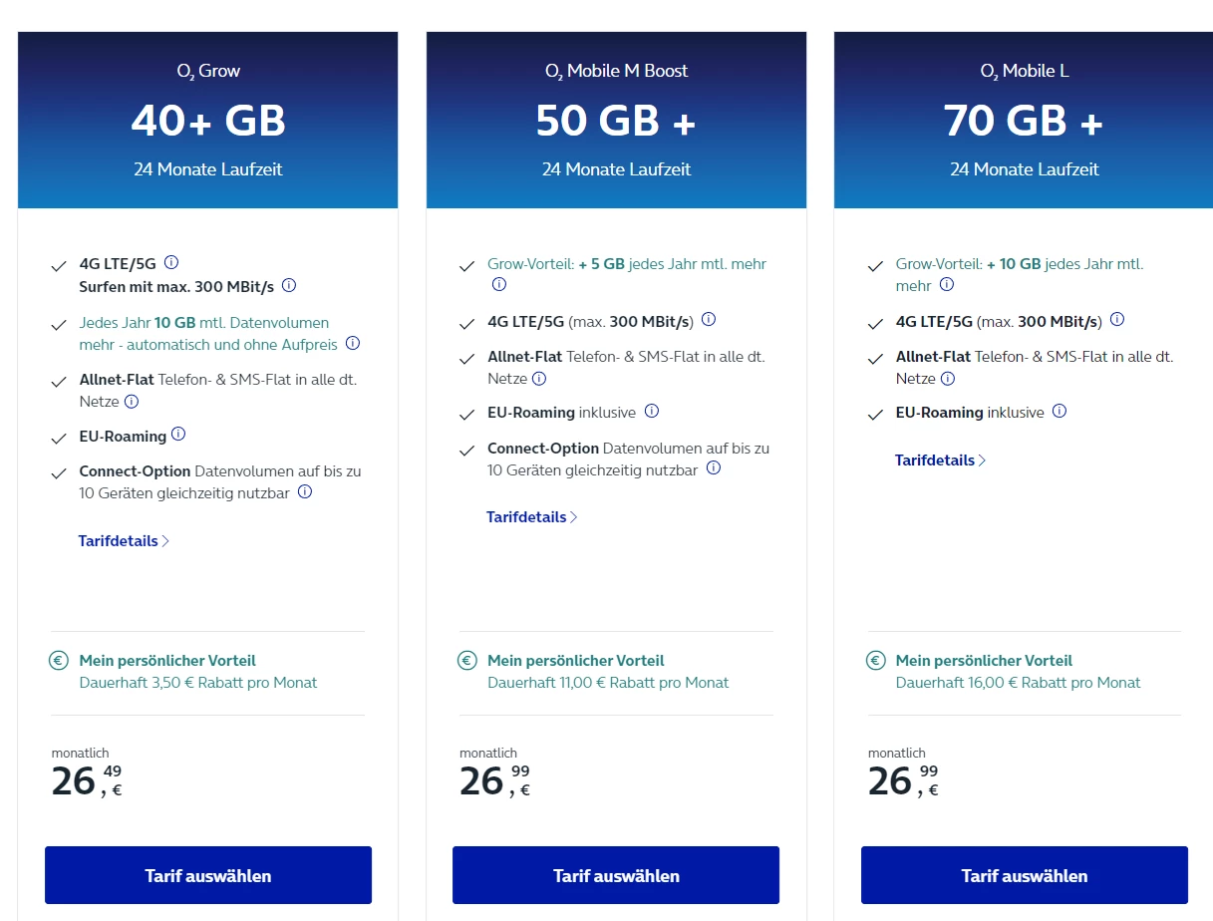Click 'Mein persönlicher Vorteil' in O2 Mobile L
1213x921 pixels.
pos(984,660)
